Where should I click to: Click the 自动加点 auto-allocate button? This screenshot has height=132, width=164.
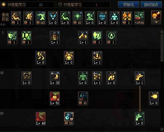pyautogui.click(x=151, y=5)
